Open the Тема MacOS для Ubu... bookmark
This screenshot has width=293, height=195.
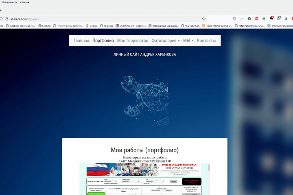(x=217, y=26)
